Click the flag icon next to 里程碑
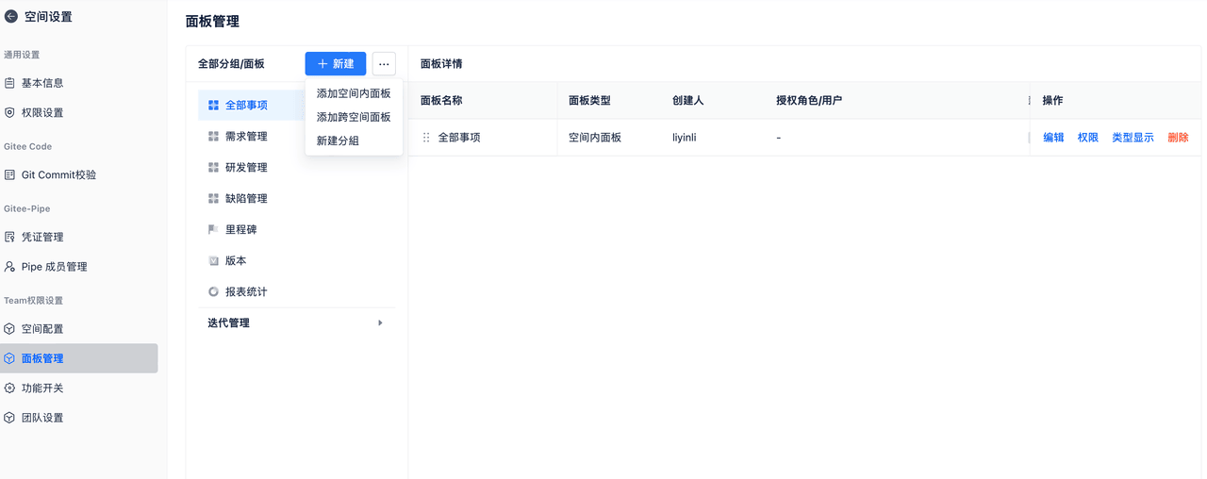Screen dimensions: 1207x479 [213, 229]
